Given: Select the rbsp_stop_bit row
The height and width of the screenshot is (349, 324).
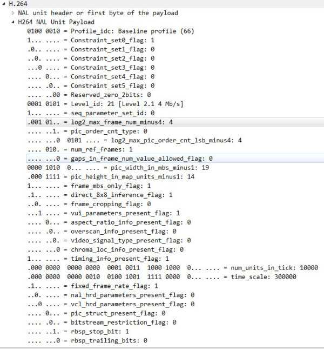Looking at the screenshot, I should point(78,332).
